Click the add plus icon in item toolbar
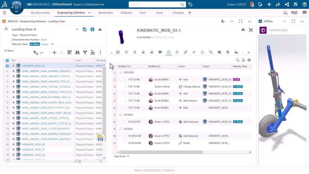 pos(54,53)
